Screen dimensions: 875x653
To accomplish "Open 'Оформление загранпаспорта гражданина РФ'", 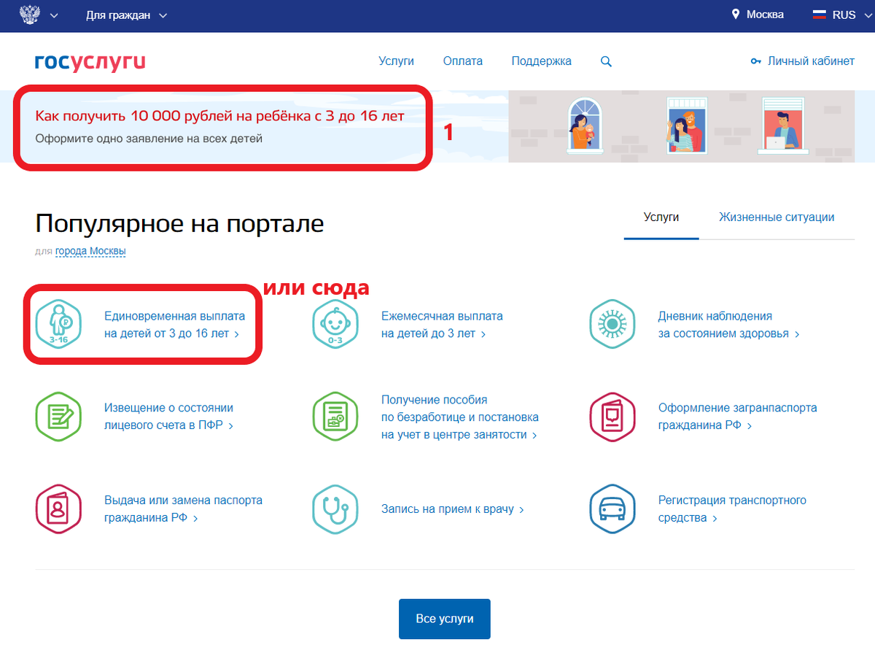I will (737, 417).
